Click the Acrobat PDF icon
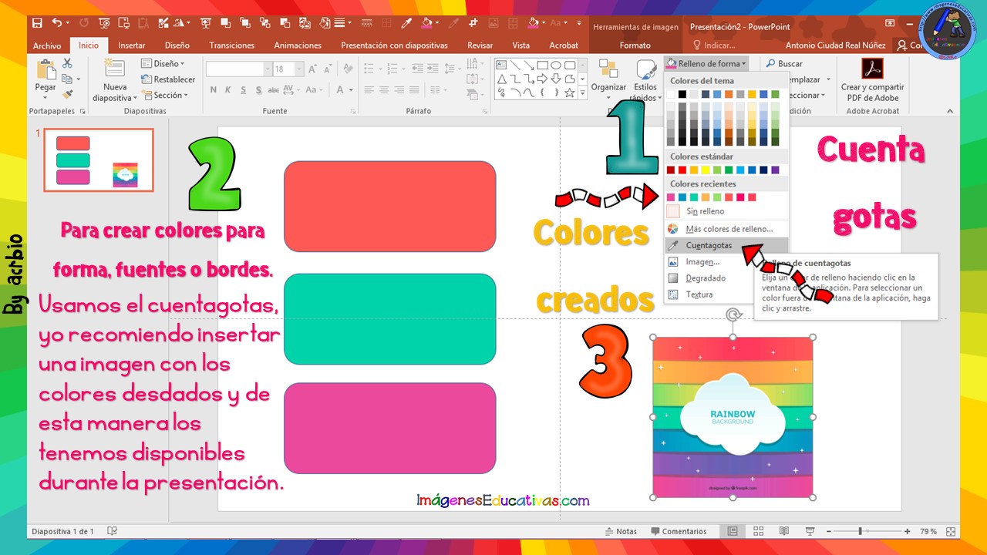 tap(871, 69)
